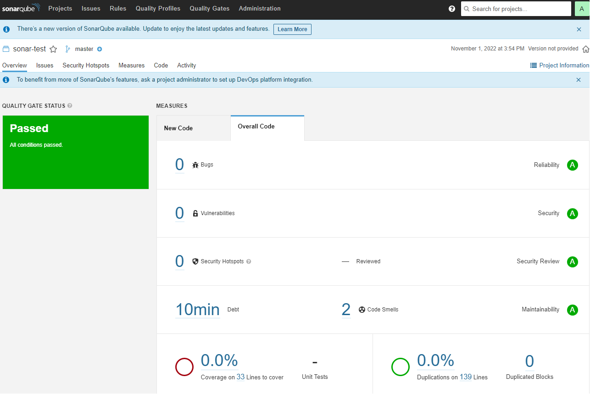Select the Measures project tab
This screenshot has height=394, width=590.
click(x=132, y=66)
